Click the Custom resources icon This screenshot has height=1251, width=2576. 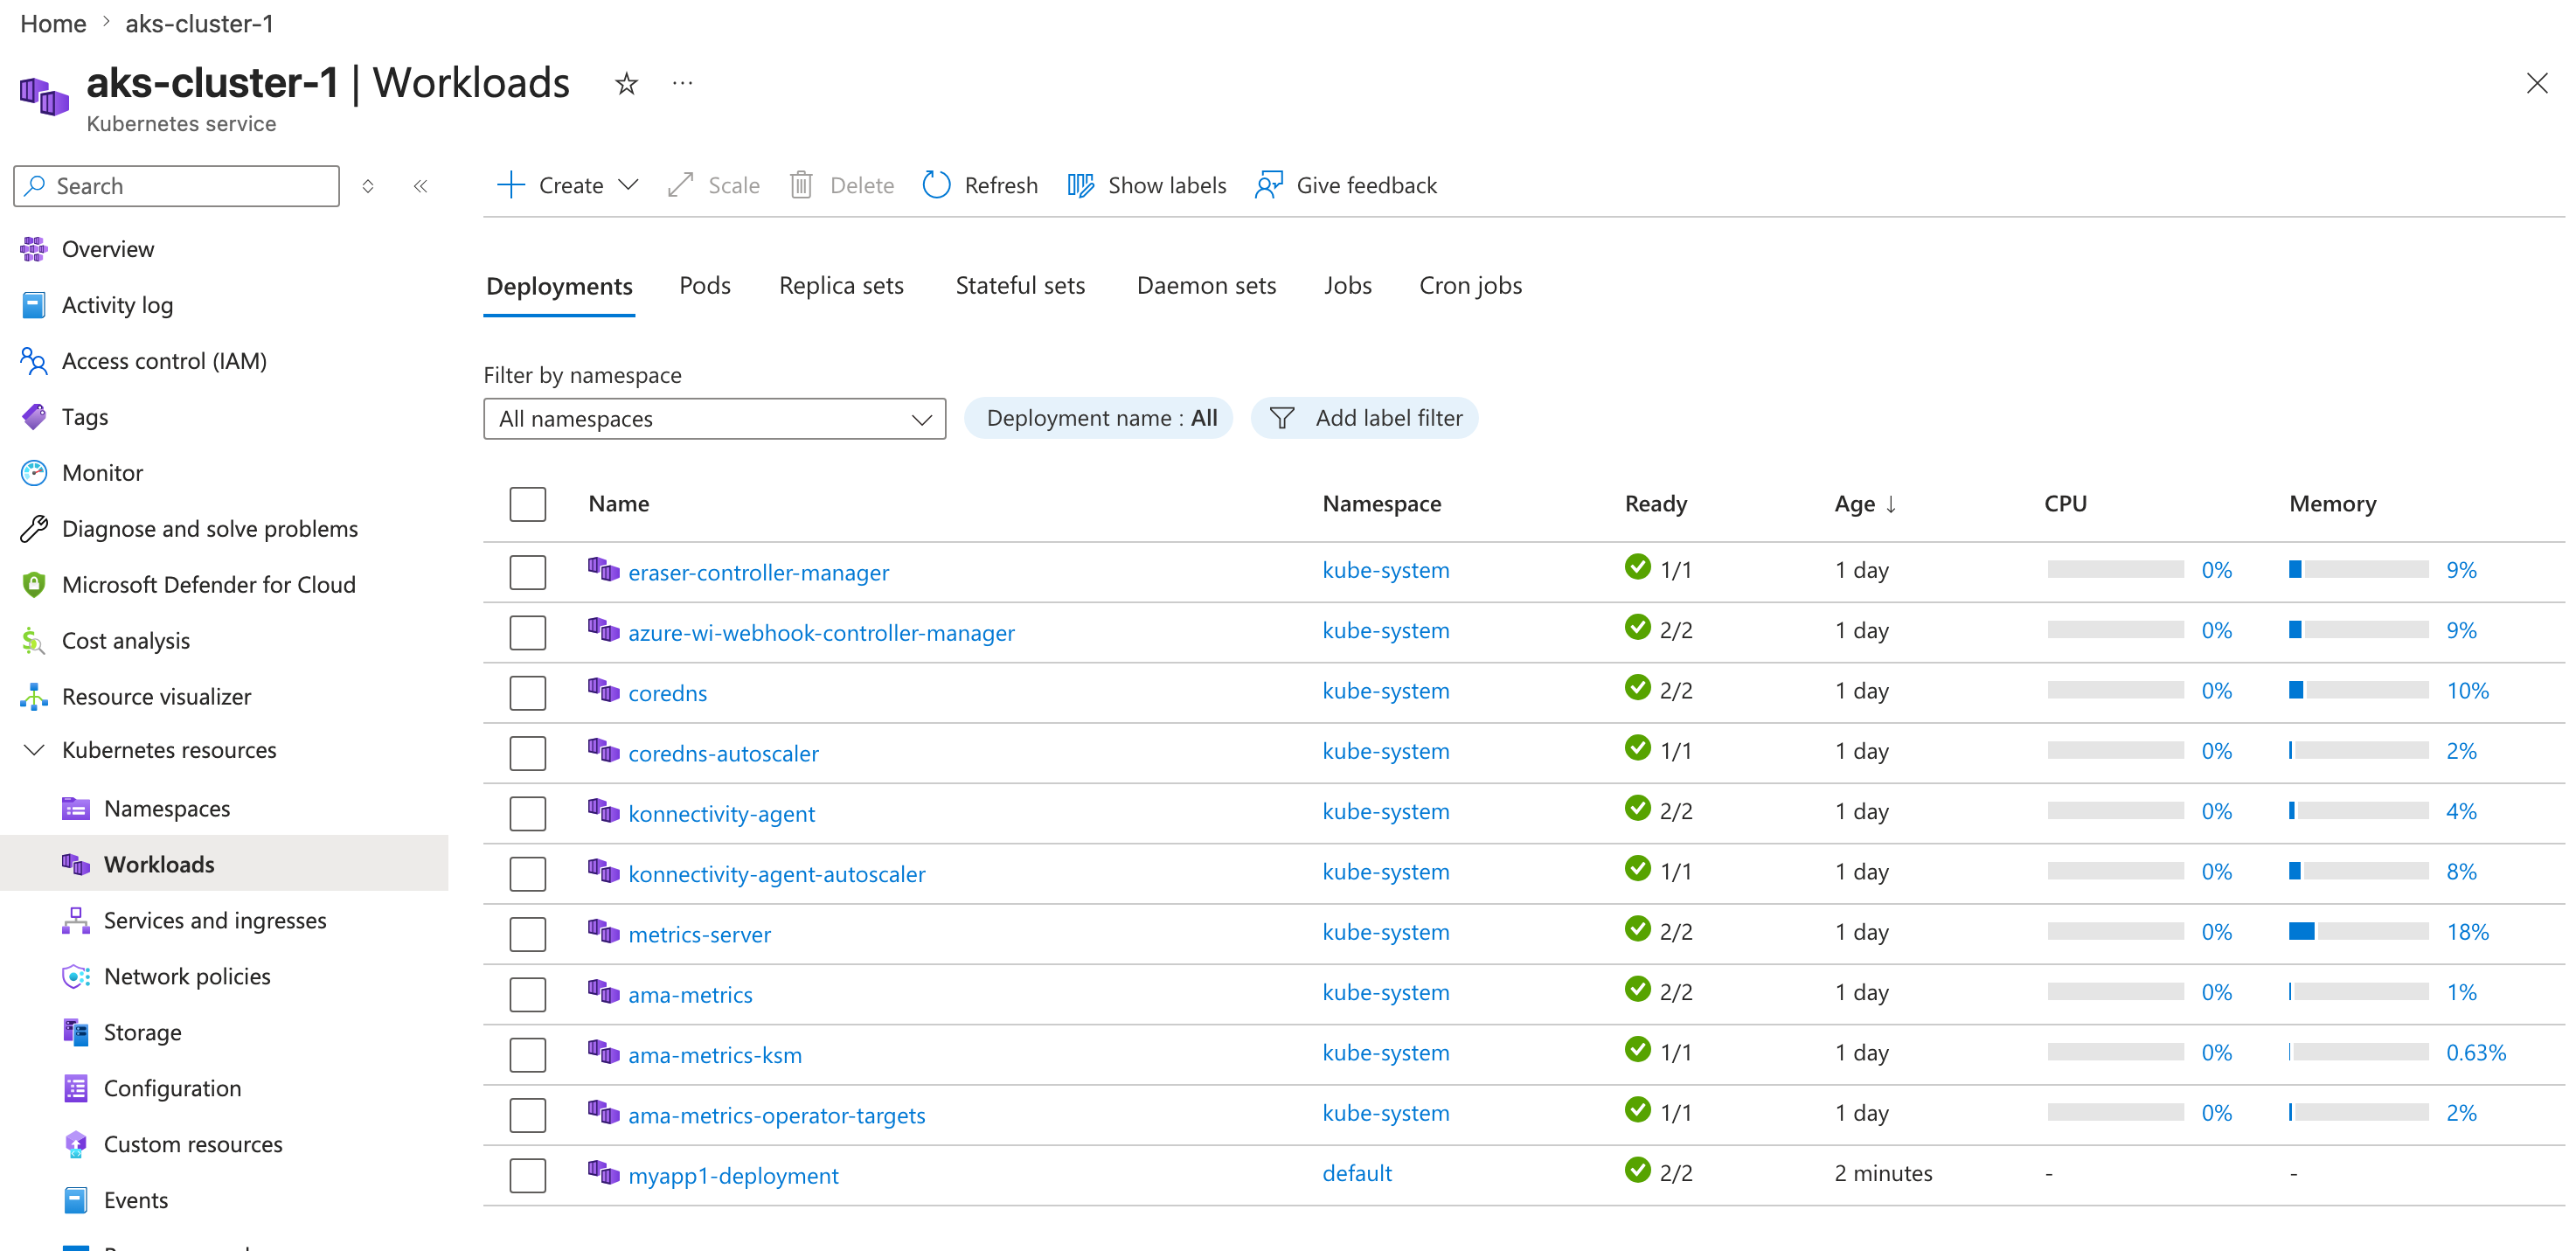click(x=76, y=1144)
